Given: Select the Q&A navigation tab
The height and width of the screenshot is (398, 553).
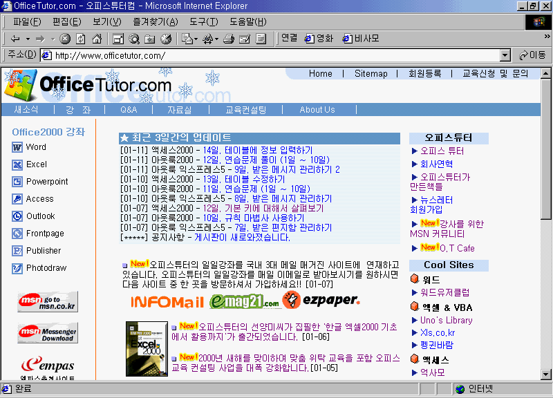Looking at the screenshot, I should [x=129, y=110].
